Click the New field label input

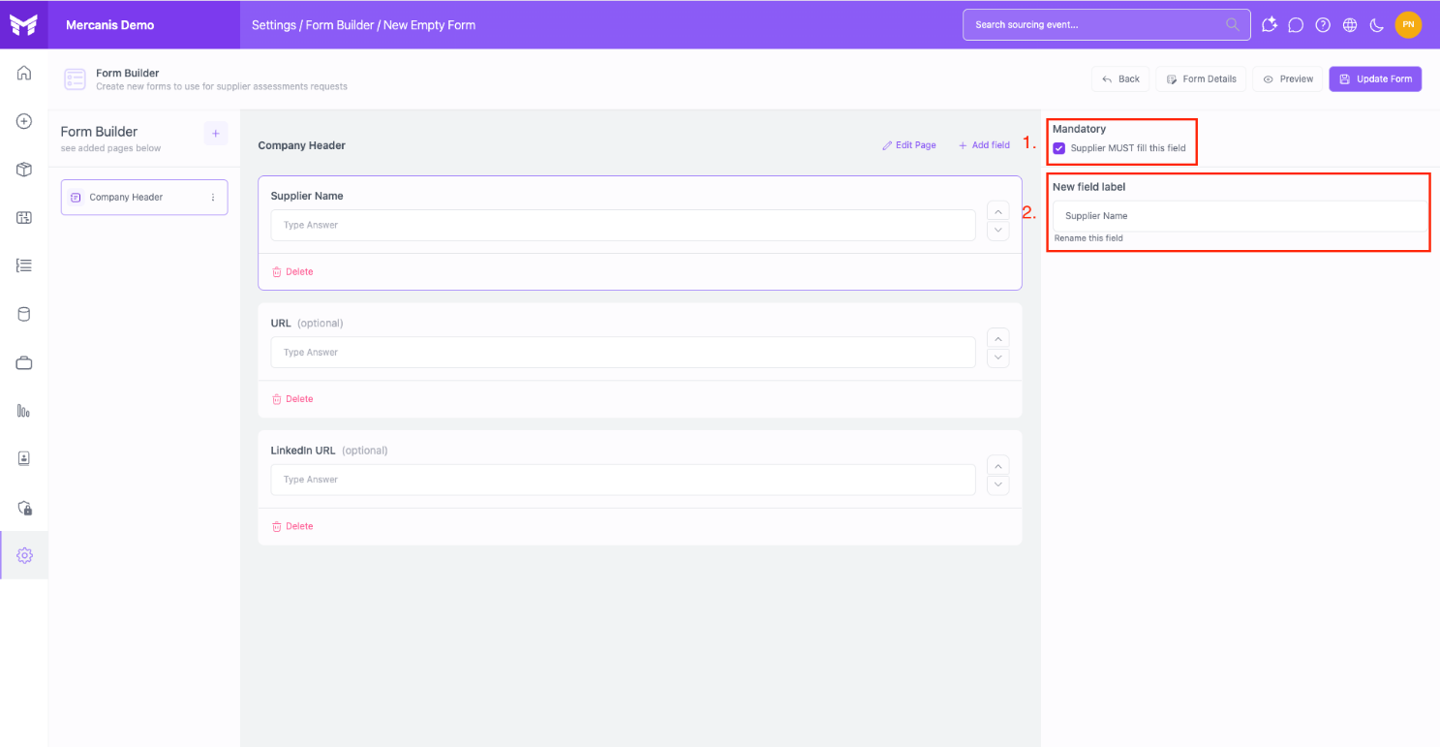point(1240,216)
